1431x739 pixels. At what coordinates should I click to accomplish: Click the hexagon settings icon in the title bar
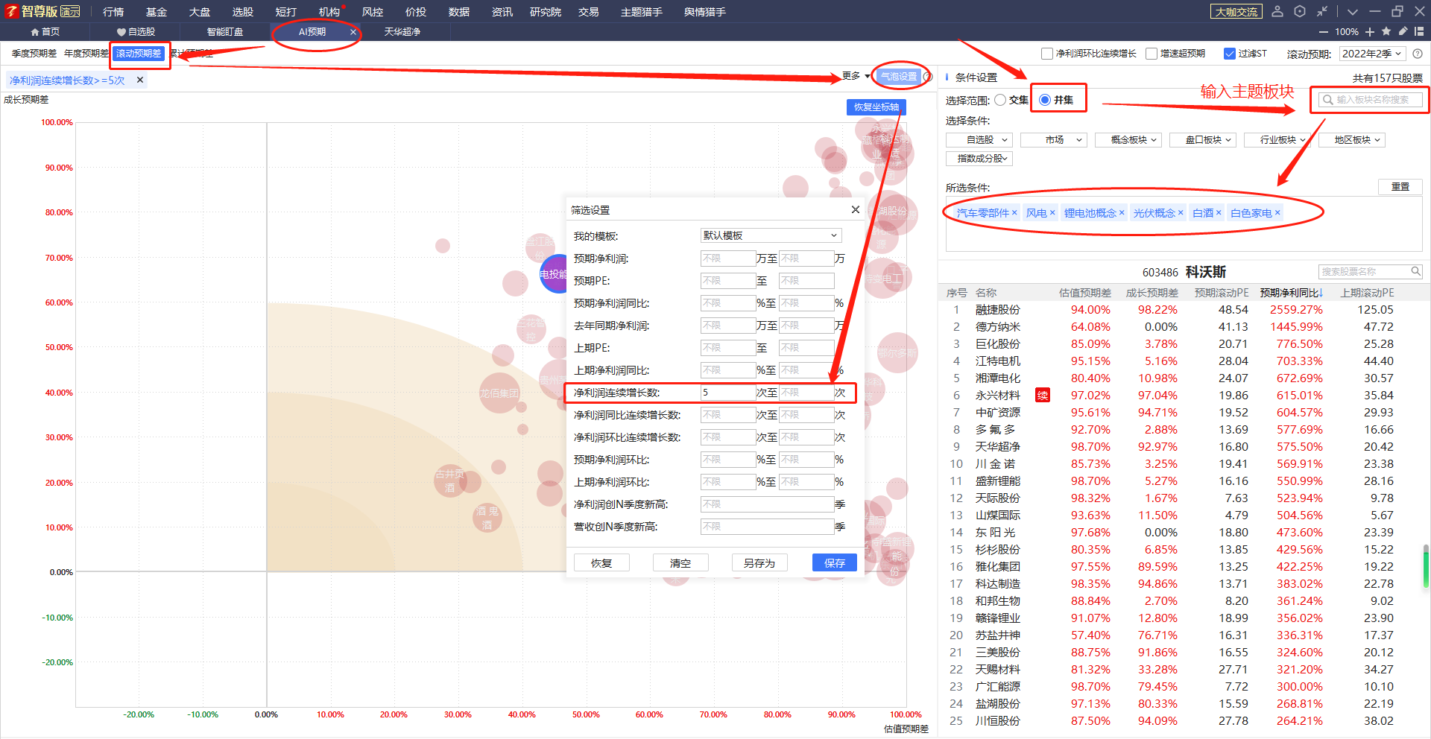click(1300, 11)
